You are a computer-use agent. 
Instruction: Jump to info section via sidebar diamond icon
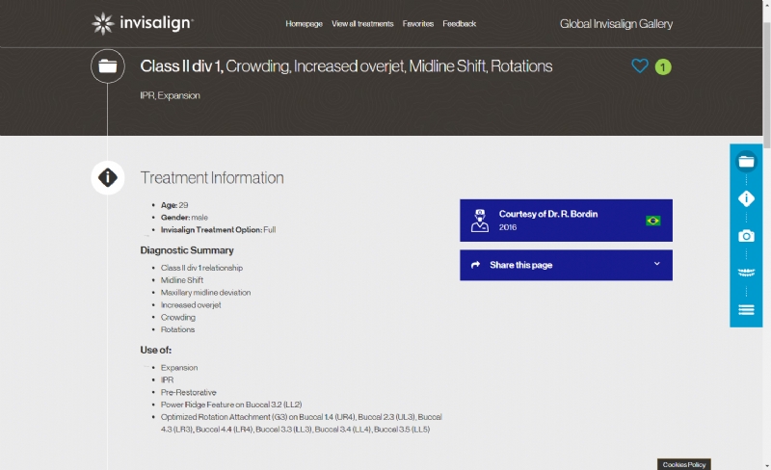pos(746,198)
